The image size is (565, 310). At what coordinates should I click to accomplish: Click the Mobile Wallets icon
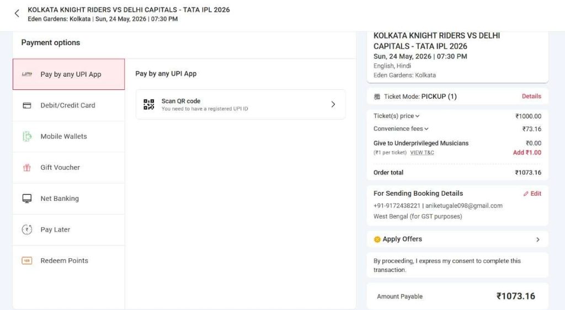pos(27,136)
